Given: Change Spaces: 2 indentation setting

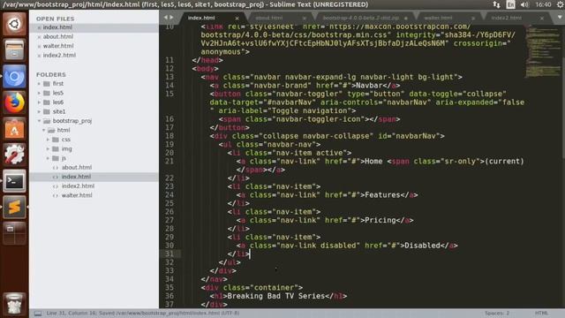Looking at the screenshot, I should pyautogui.click(x=497, y=314).
